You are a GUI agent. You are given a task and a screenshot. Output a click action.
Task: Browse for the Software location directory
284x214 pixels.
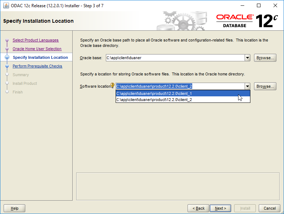(x=265, y=86)
